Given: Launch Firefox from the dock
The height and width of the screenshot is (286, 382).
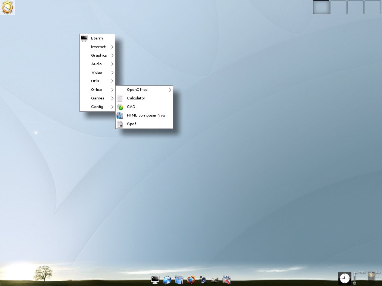Looking at the screenshot, I should click(x=191, y=280).
